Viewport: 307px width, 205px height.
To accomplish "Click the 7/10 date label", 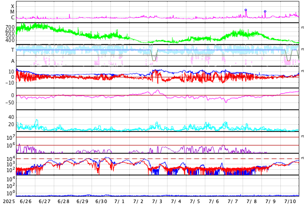I will point(290,202).
